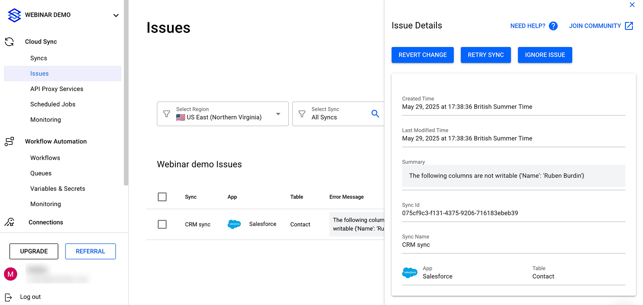Click the Ignore Issue button
The width and height of the screenshot is (643, 305).
(x=545, y=55)
